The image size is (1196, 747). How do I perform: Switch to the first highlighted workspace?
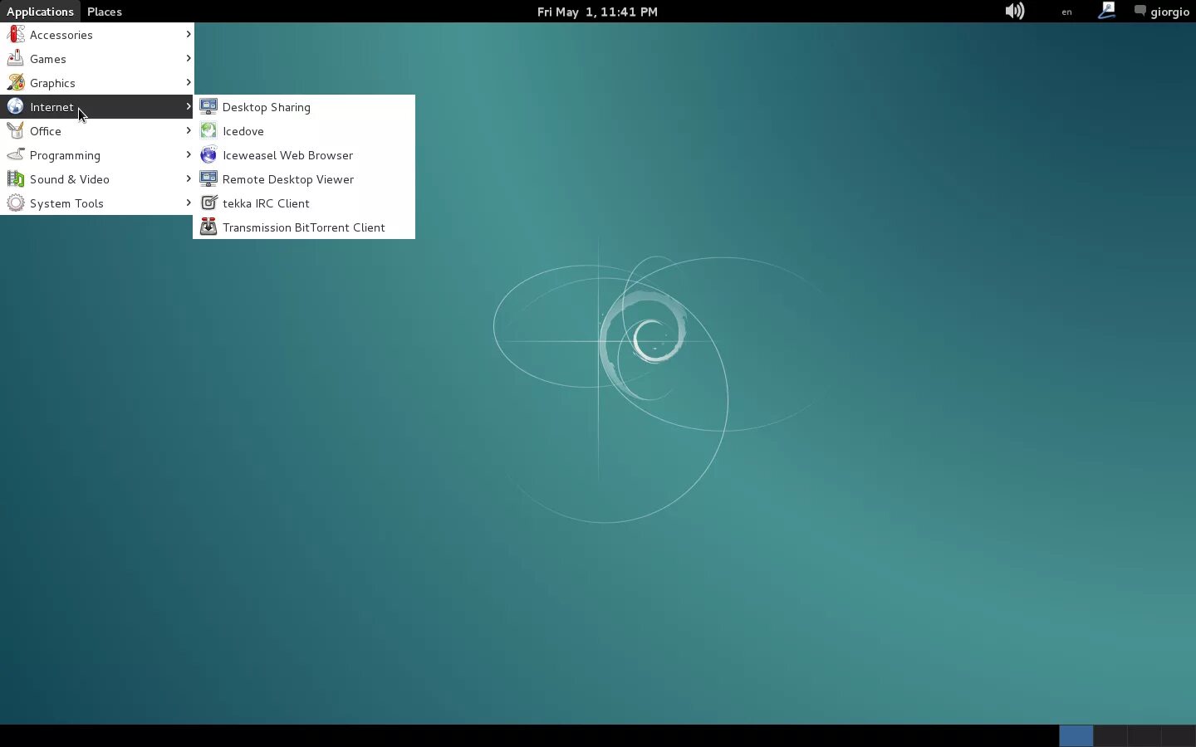tap(1076, 736)
